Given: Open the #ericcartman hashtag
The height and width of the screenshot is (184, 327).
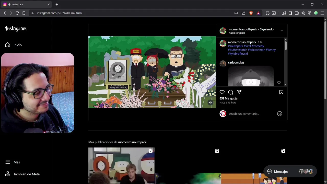Looking at the screenshot, I should click(x=256, y=50).
